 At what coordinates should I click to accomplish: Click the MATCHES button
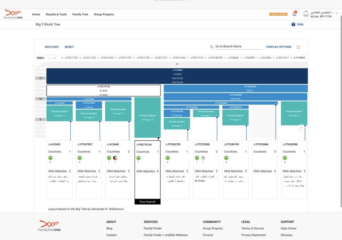[x=52, y=47]
